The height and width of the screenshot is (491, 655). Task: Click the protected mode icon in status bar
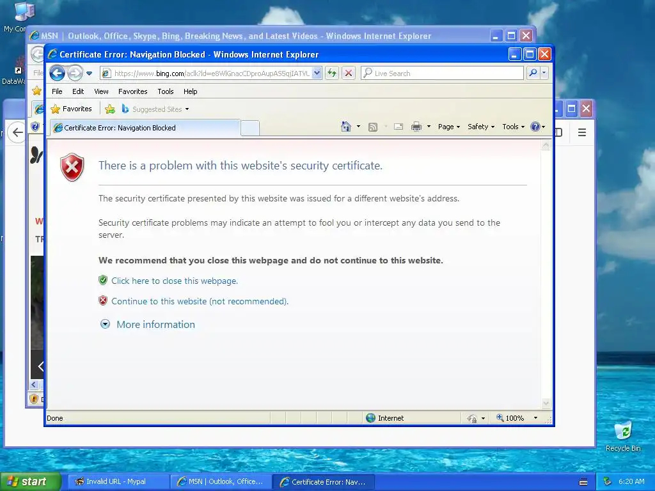(471, 418)
